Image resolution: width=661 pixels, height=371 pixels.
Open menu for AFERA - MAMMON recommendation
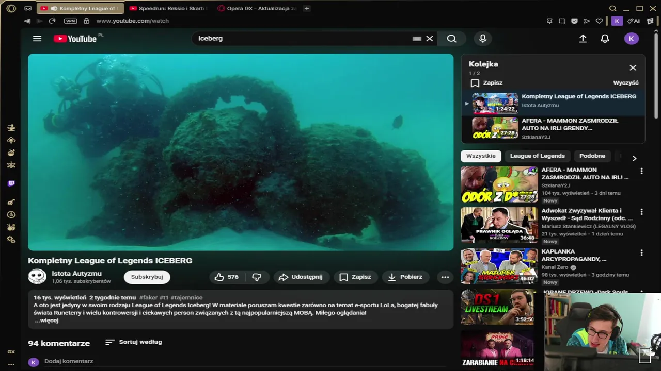pyautogui.click(x=642, y=171)
